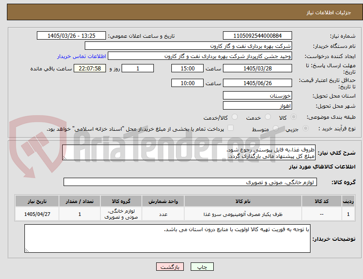Screen dimensions: 363x279
Task: Click the description textarea resize handle
Action: (64, 158)
